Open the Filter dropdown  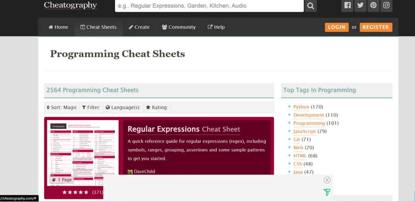[x=91, y=107]
